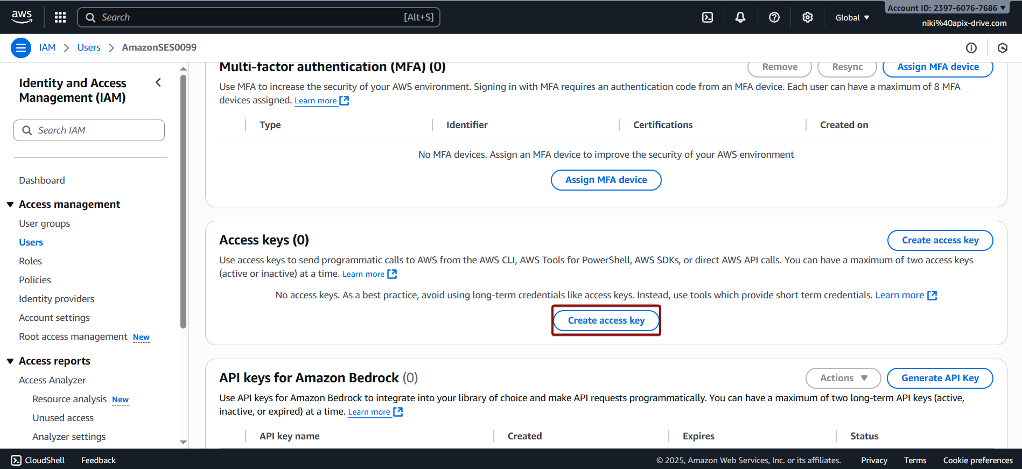Expand the Account ID dropdown
Viewport: 1022px width, 469px height.
(x=946, y=8)
